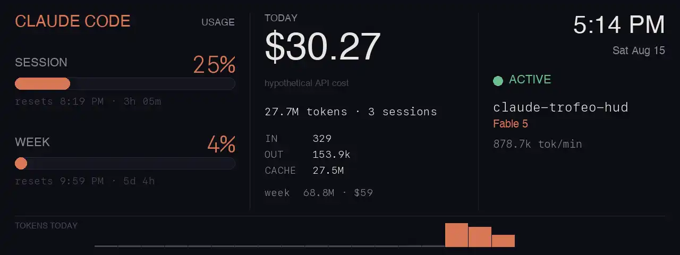Click the tallest token bar in chart
This screenshot has height=255, width=680.
click(x=456, y=235)
